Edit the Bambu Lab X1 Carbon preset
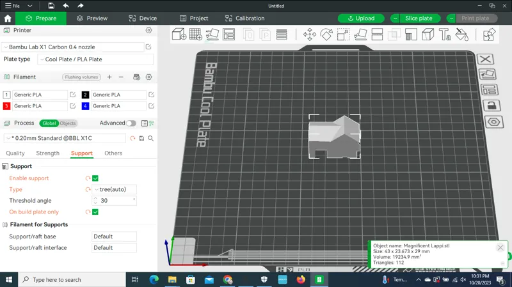This screenshot has width=512, height=287. [148, 47]
